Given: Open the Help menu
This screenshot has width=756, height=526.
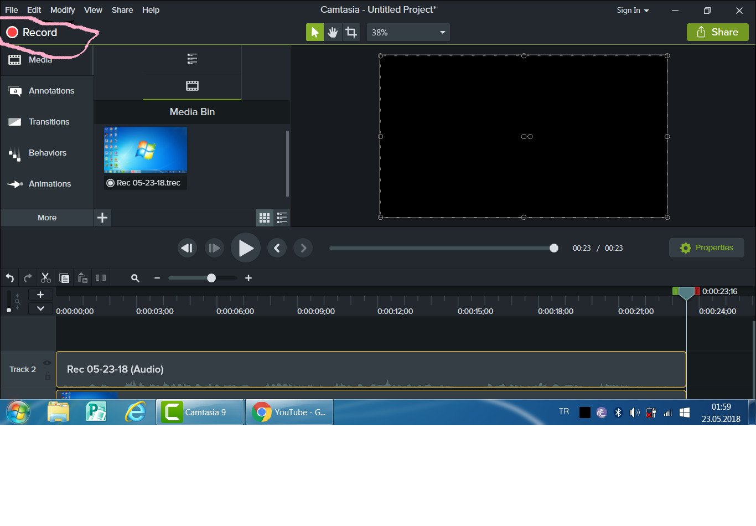Looking at the screenshot, I should tap(151, 10).
